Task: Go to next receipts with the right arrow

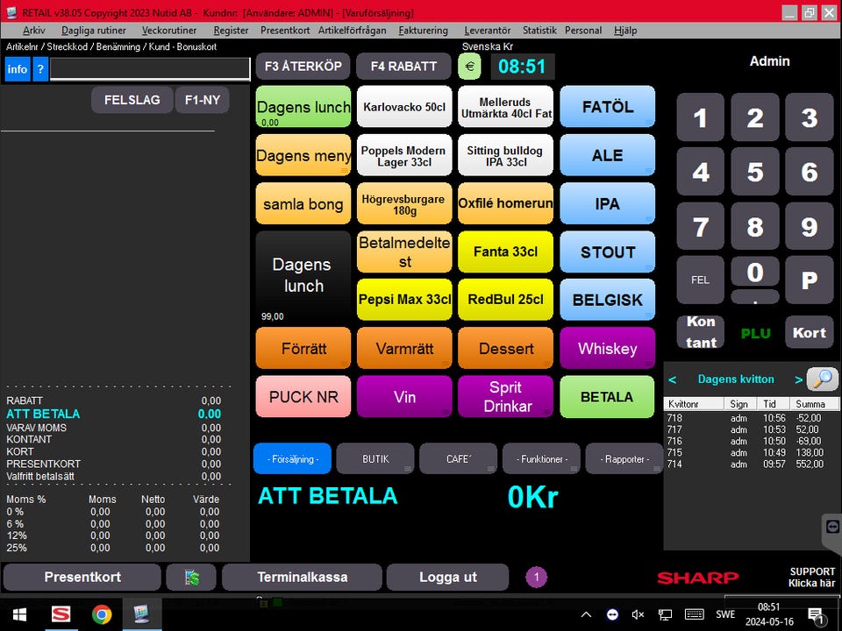Action: pyautogui.click(x=798, y=379)
